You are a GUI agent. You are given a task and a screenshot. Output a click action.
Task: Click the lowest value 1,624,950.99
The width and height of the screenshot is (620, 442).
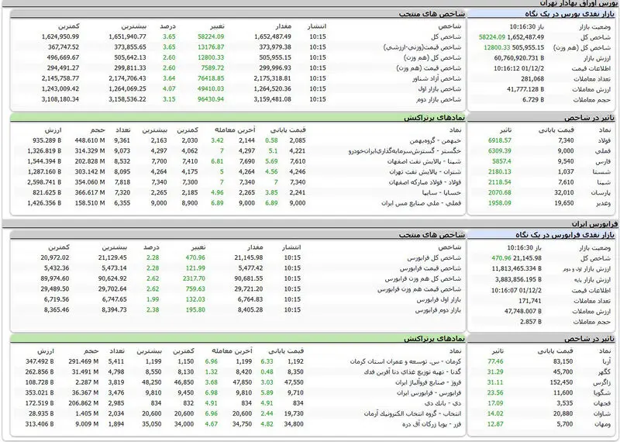60,36
